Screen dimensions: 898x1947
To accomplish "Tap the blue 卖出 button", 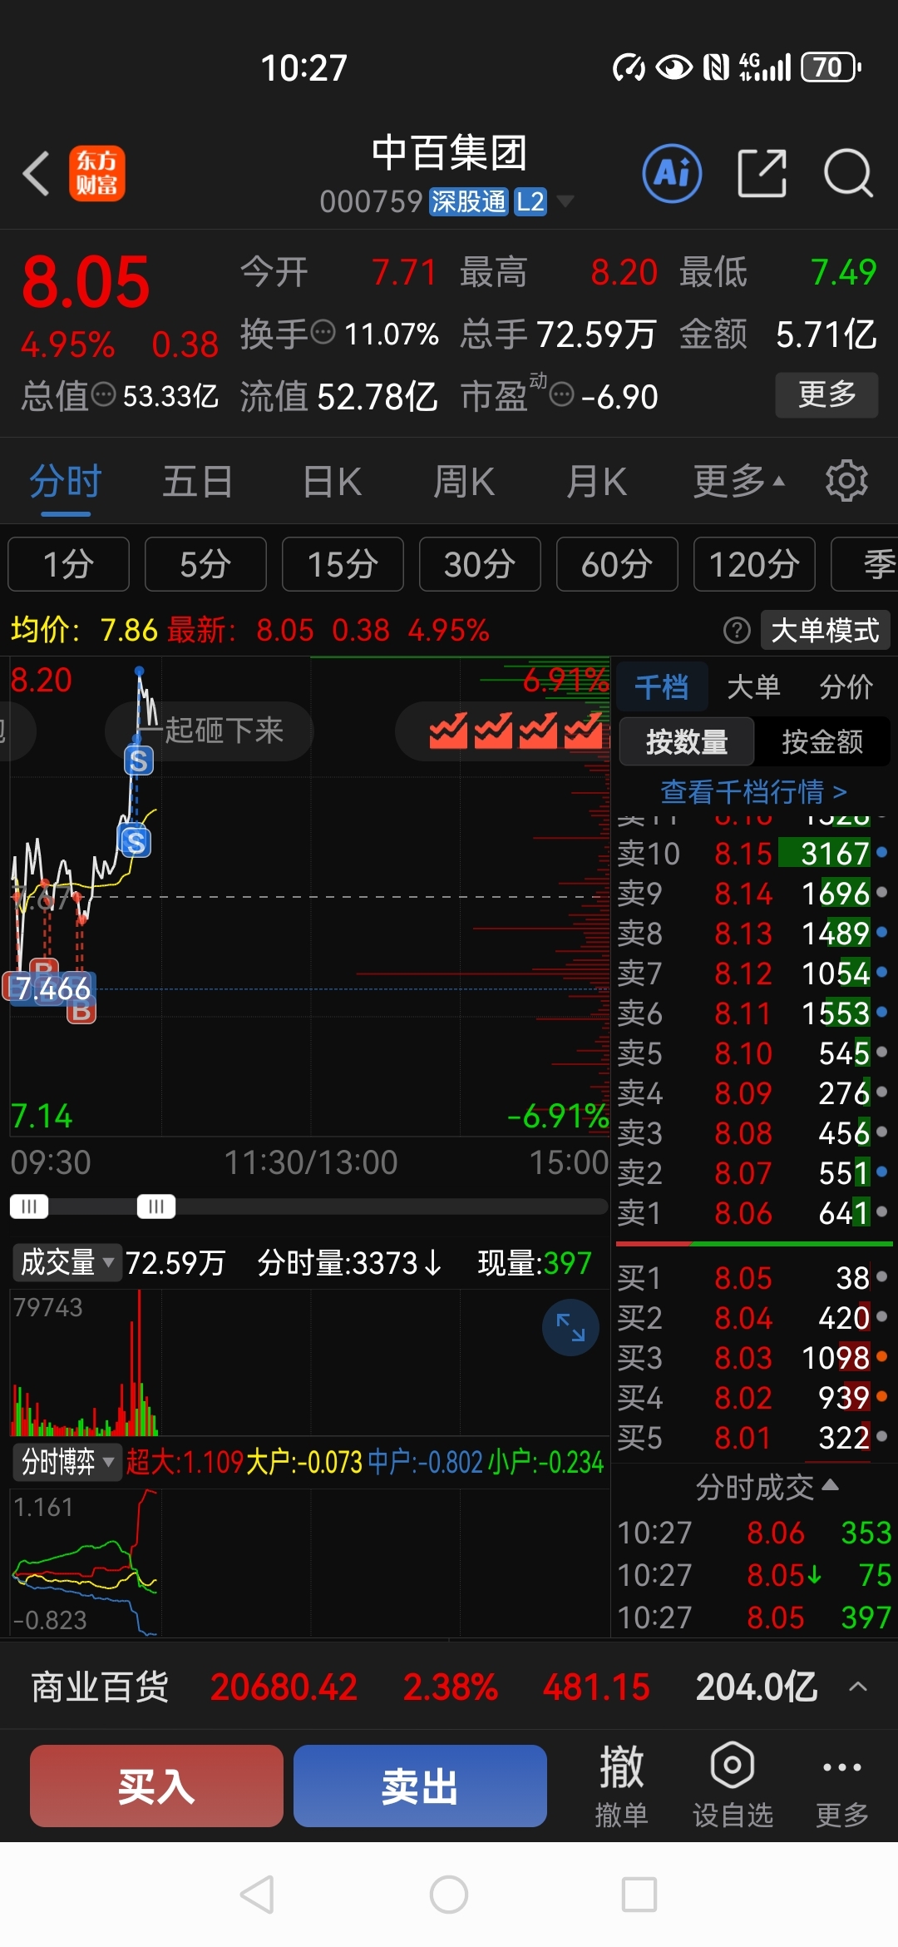I will [420, 1786].
